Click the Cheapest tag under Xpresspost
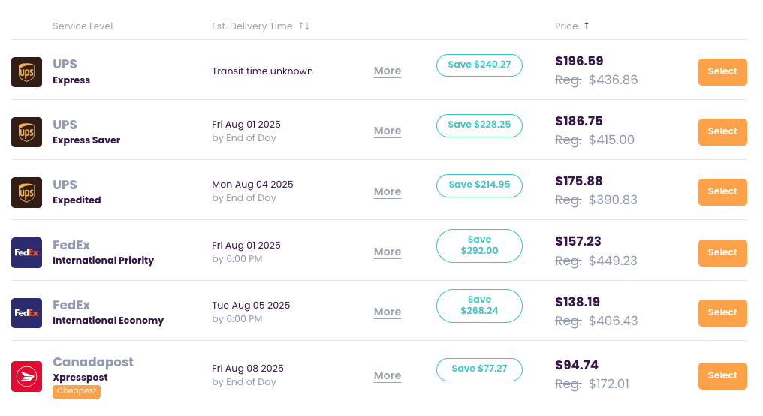This screenshot has width=763, height=416. click(77, 391)
